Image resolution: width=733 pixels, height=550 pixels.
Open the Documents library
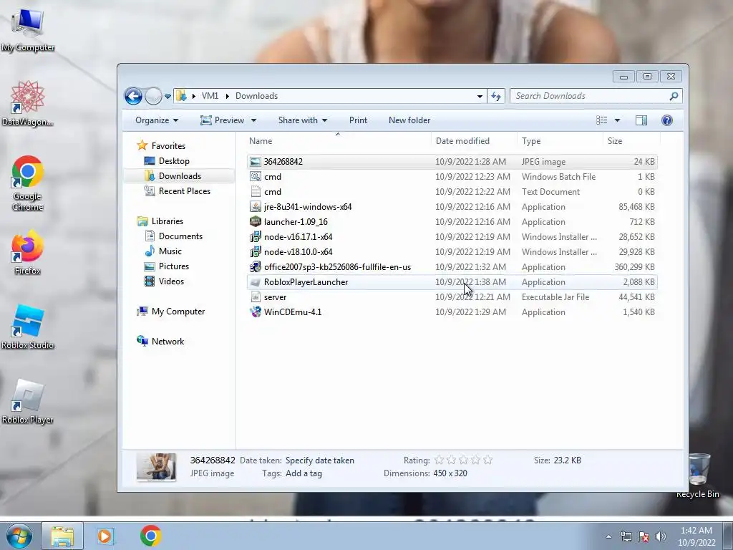point(180,236)
